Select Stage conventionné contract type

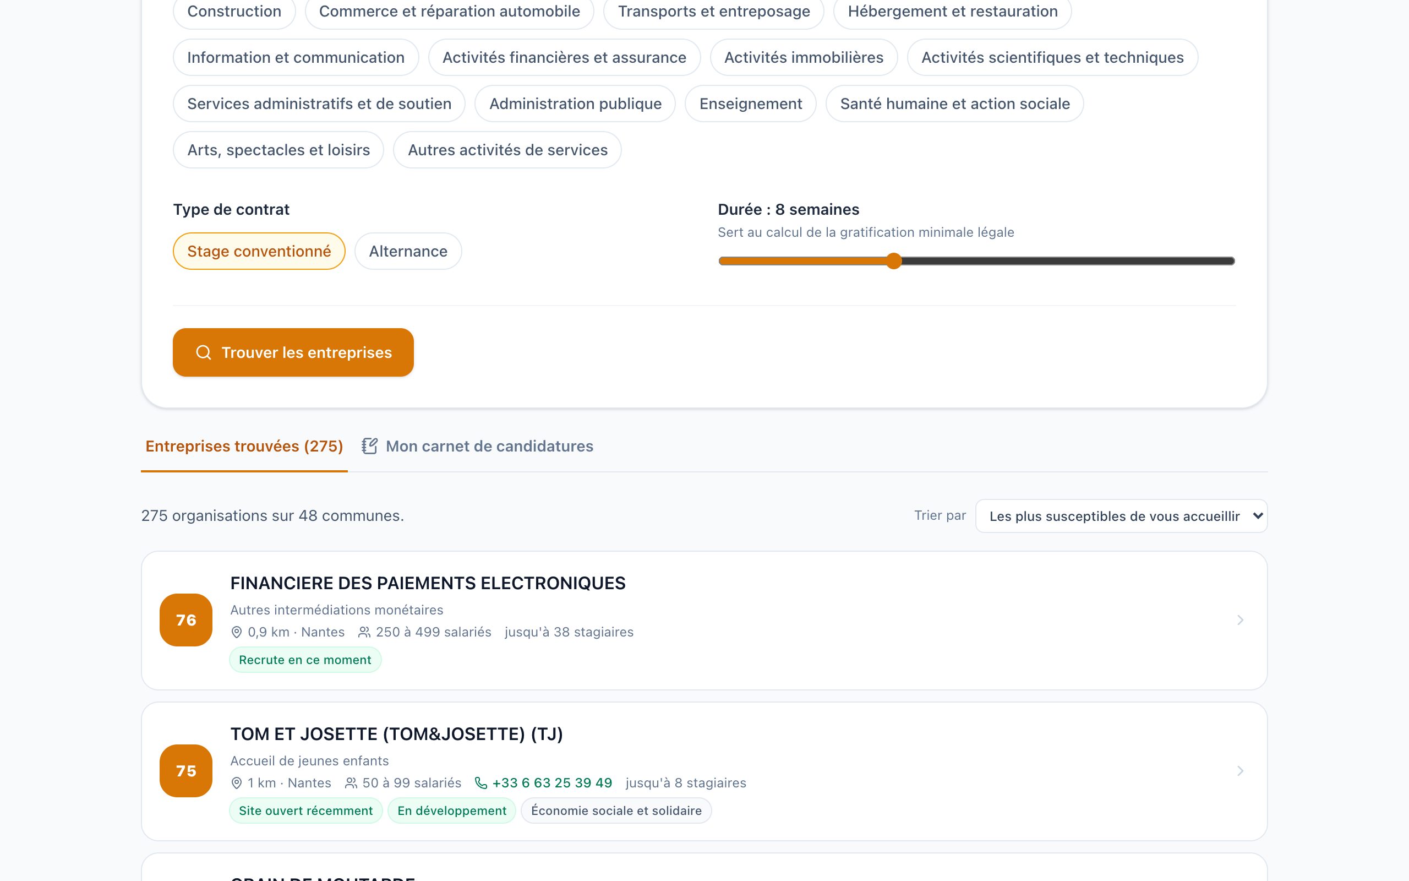(259, 251)
